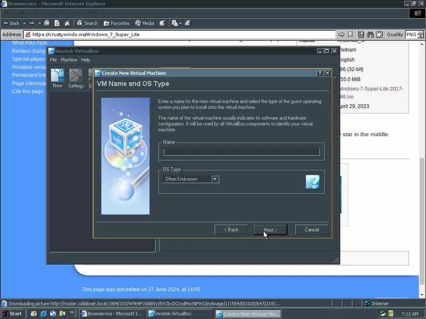The height and width of the screenshot is (319, 426).
Task: Switch to Browservice taskbar button
Action: [112, 314]
